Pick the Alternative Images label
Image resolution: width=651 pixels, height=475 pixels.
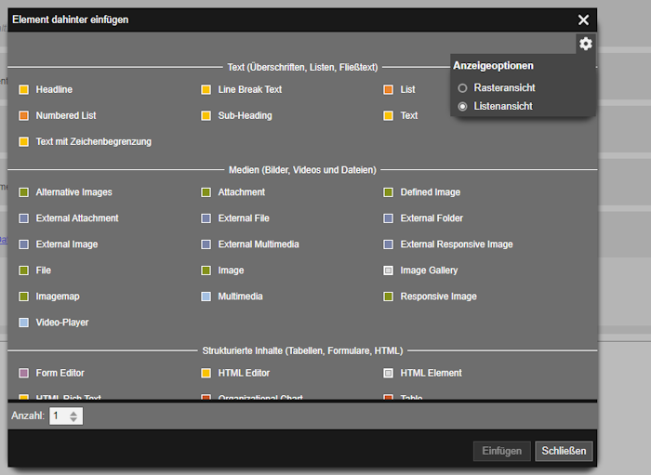(73, 192)
